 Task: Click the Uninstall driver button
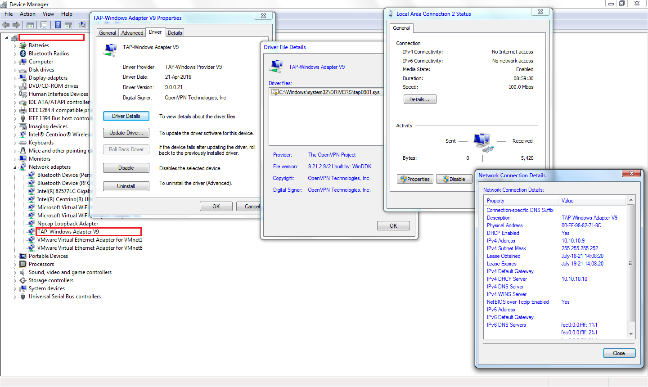tap(126, 186)
